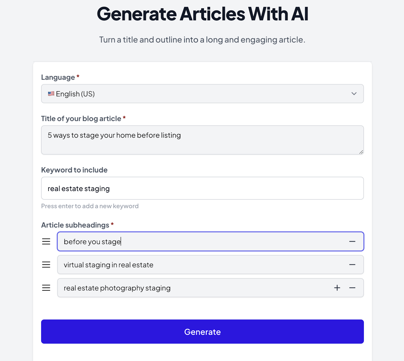Remove the 'before you stage' subheading
Viewport: 404px width, 361px height.
click(x=352, y=242)
